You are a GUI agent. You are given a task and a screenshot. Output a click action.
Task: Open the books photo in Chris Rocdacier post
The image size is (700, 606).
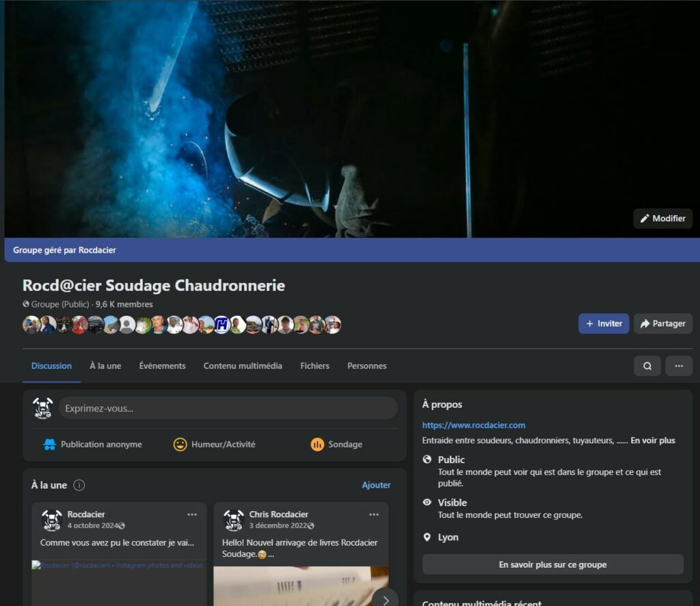(x=301, y=586)
